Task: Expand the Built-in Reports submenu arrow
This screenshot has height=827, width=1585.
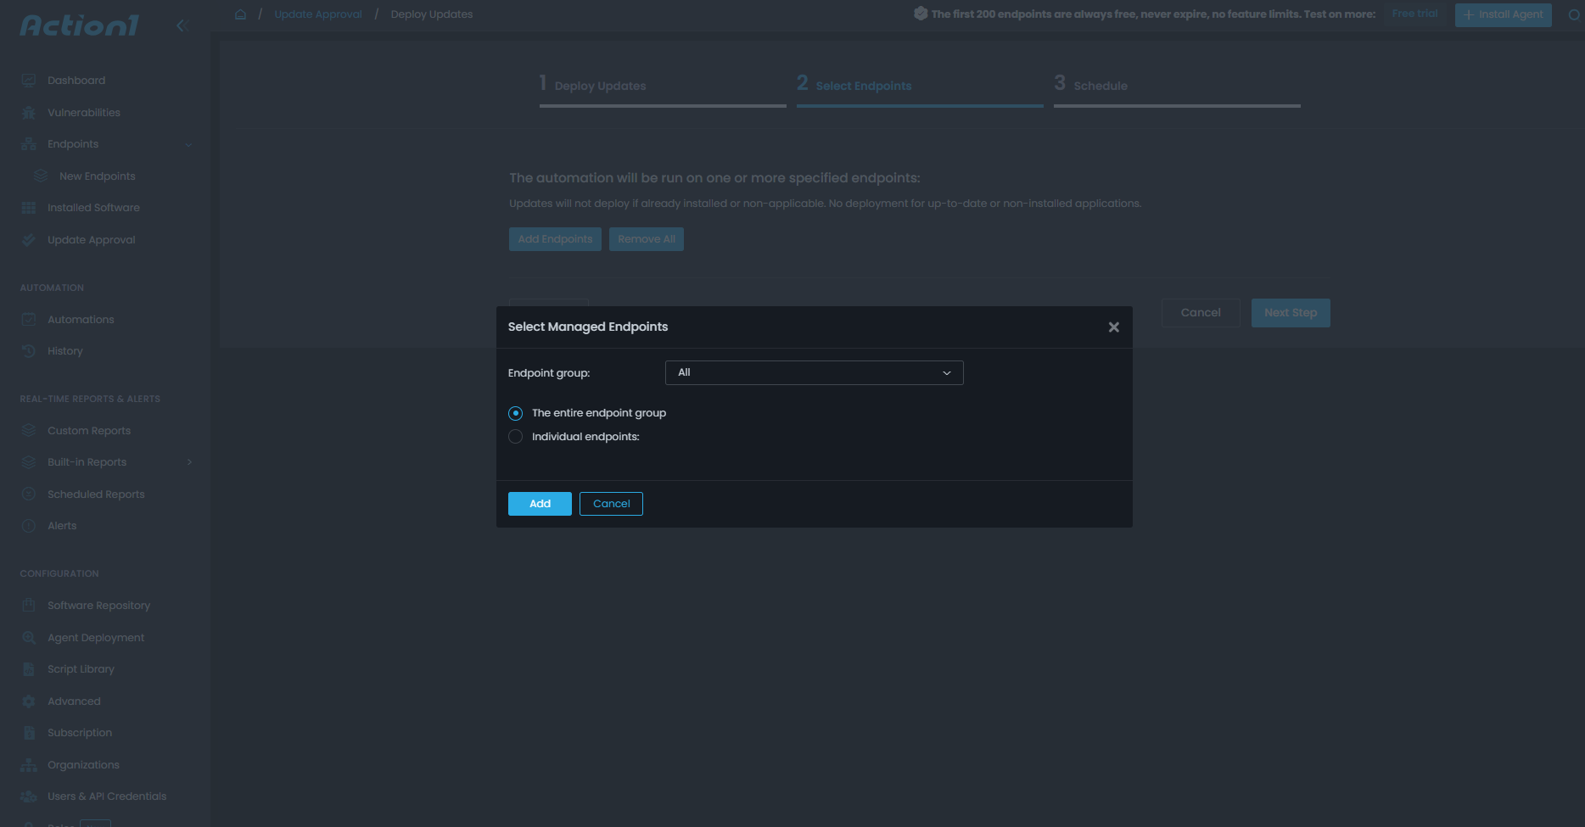Action: tap(189, 462)
